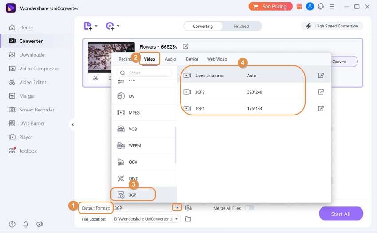This screenshot has height=233, width=377.
Task: Click the Convert button
Action: click(x=339, y=61)
